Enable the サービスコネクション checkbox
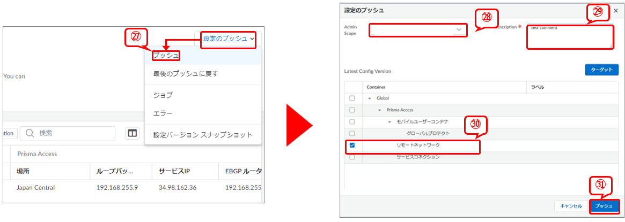This screenshot has width=625, height=222. [x=352, y=157]
